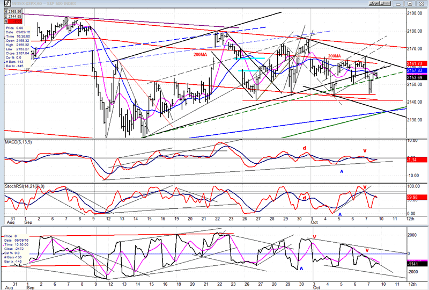Click the chart icon in title bar
This screenshot has height=290, width=429.
[x=4, y=3]
